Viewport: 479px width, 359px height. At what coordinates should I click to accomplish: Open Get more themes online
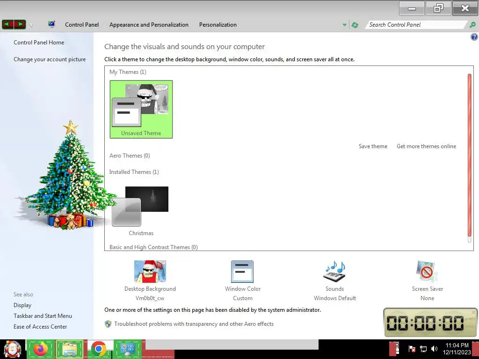[x=426, y=146]
